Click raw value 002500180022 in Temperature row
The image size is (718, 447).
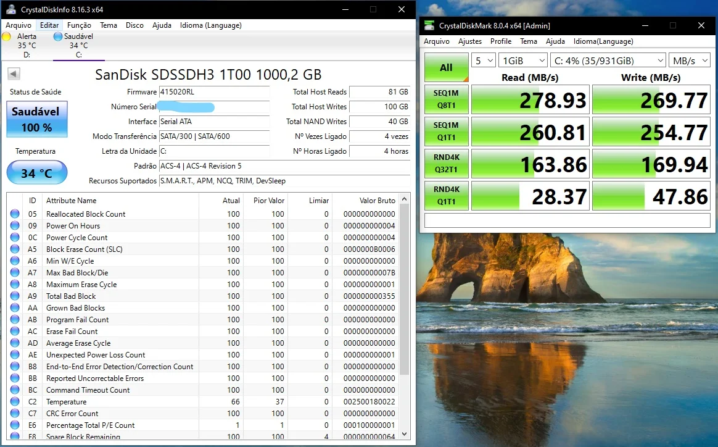[x=369, y=401]
